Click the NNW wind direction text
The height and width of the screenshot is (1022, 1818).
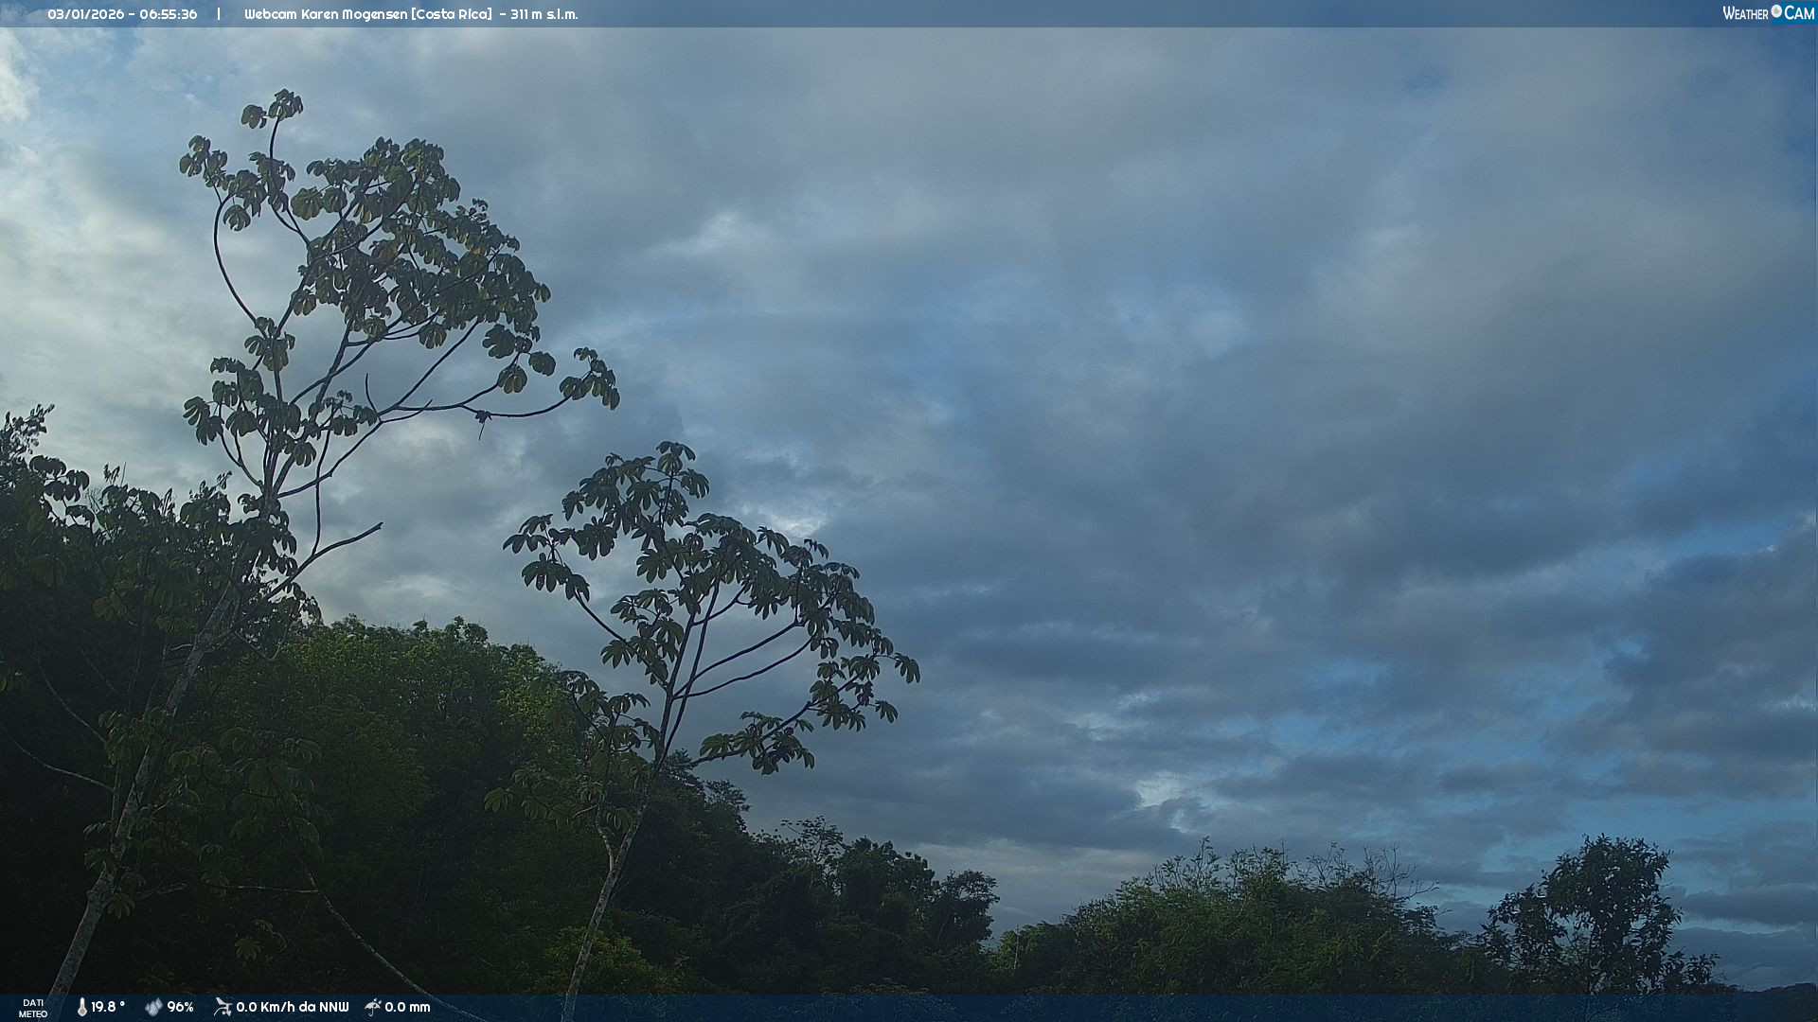click(334, 1007)
